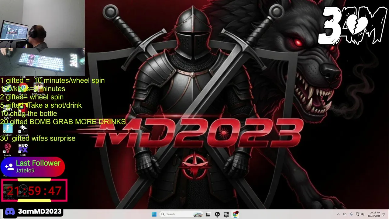The image size is (389, 219).
Task: Select the Farming Simulator 25 desktop shortcut
Action: [x=8, y=192]
